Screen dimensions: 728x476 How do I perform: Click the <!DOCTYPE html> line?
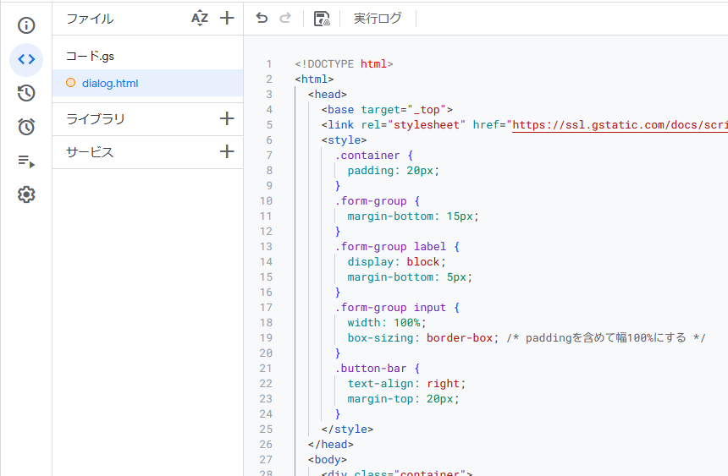pyautogui.click(x=344, y=63)
